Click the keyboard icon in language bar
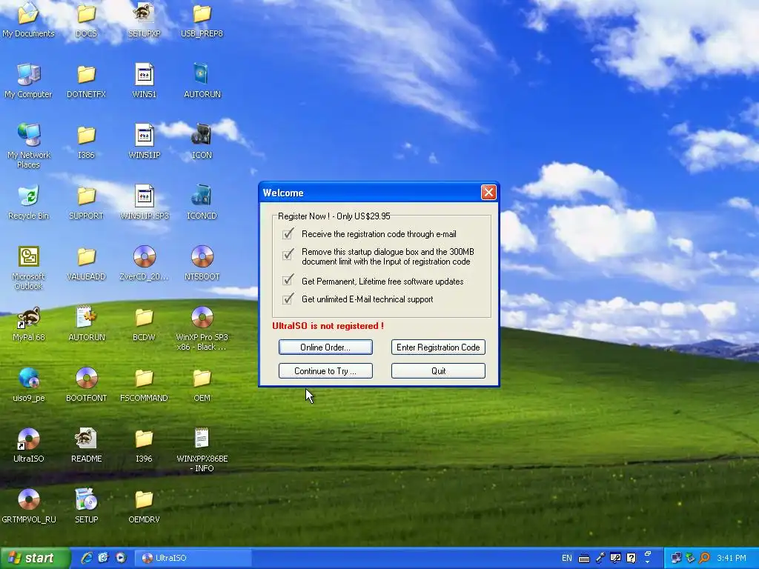 tap(584, 559)
